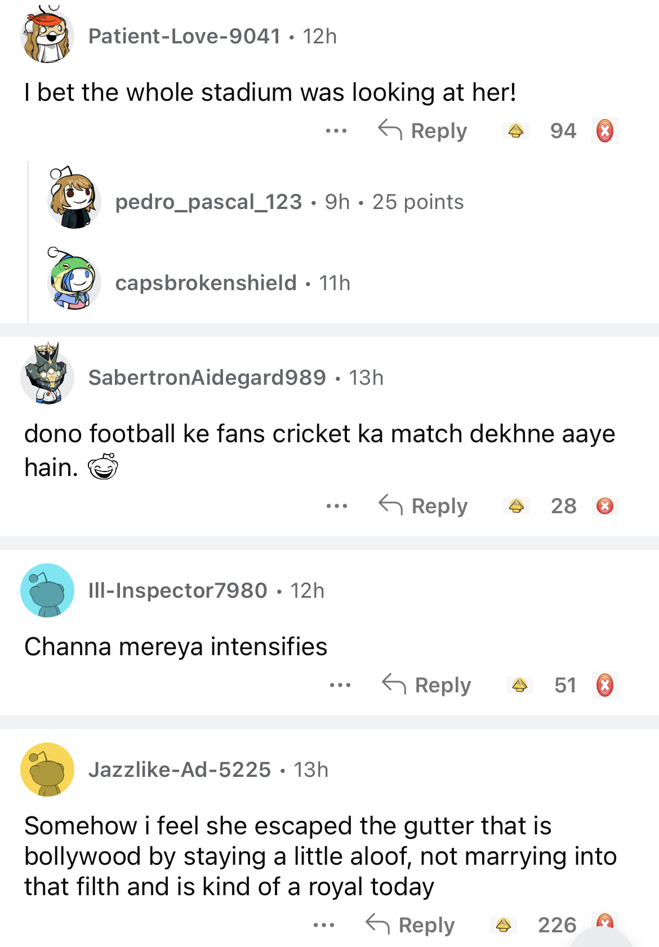Downvote Ill-Inspector7980's comment
Viewport: 659px width, 947px height.
(604, 685)
